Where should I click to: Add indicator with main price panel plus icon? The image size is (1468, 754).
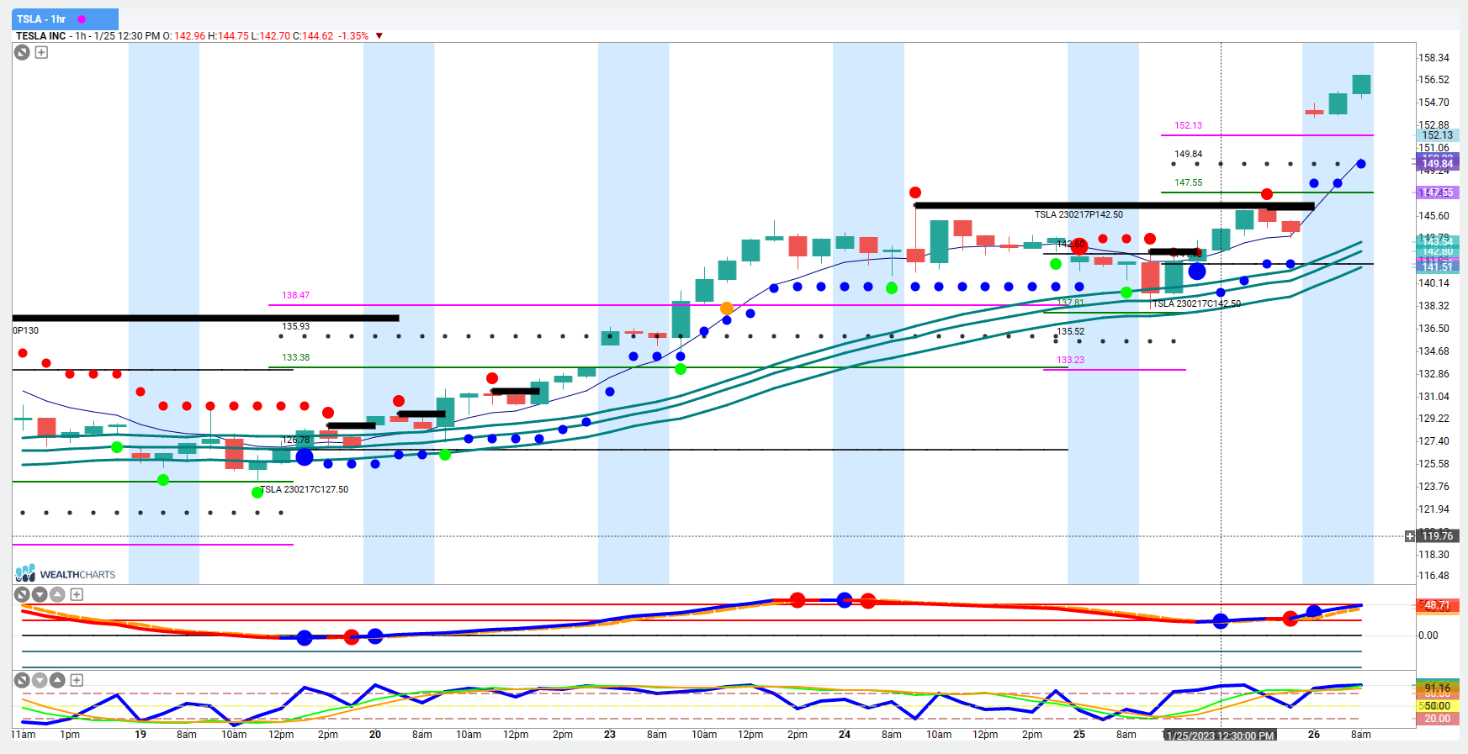41,52
